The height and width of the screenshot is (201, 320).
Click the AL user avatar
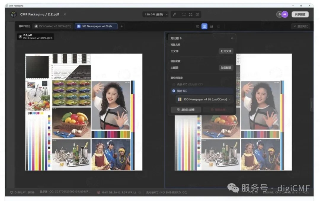pyautogui.click(x=285, y=14)
